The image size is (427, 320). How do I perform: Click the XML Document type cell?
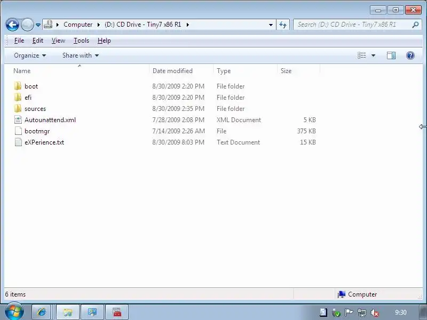pos(239,119)
